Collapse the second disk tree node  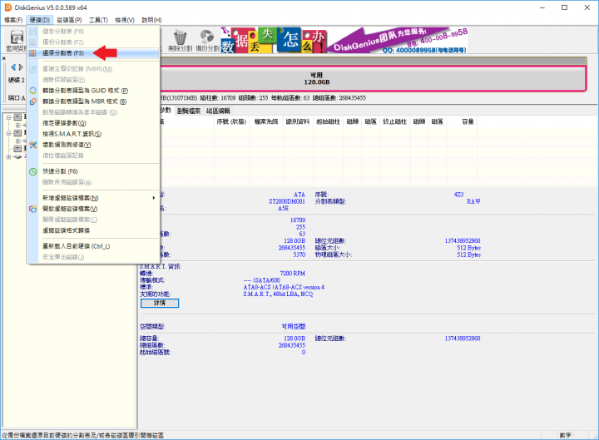(8, 133)
